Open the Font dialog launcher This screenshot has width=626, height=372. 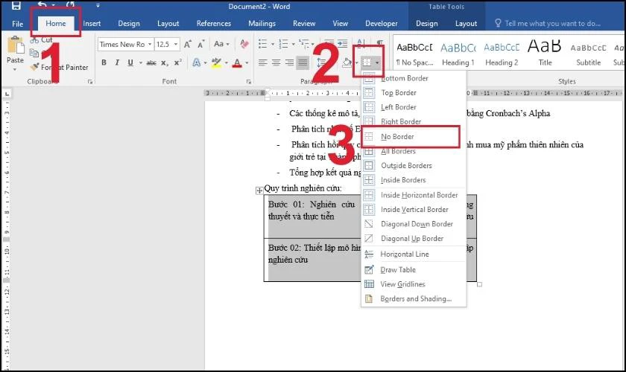click(x=249, y=82)
